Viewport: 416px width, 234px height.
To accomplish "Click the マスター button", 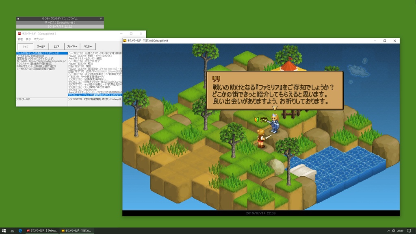I will click(88, 46).
